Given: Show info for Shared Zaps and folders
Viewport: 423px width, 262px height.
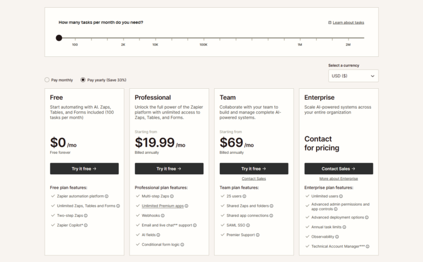Looking at the screenshot, I should click(272, 206).
